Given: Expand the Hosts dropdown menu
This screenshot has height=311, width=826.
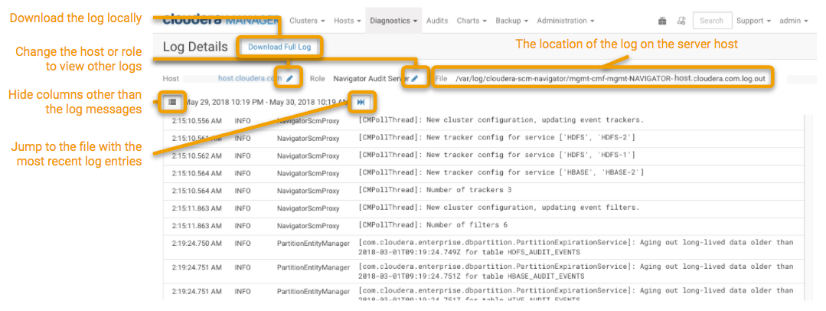Looking at the screenshot, I should (348, 21).
